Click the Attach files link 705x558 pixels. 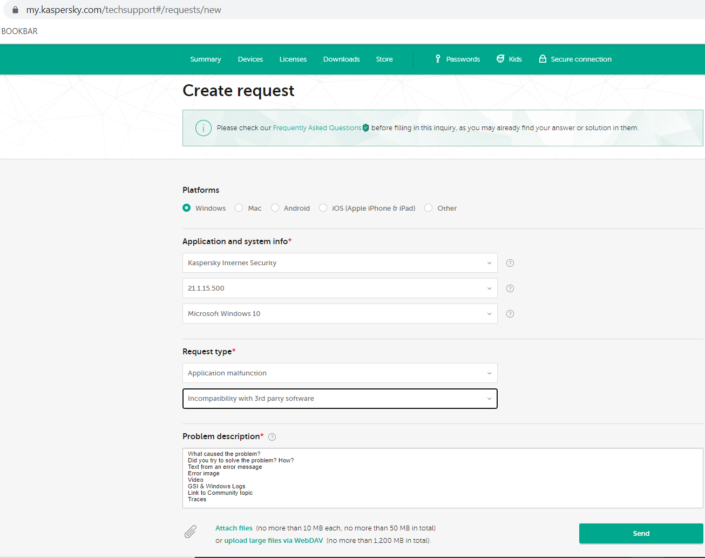[234, 528]
